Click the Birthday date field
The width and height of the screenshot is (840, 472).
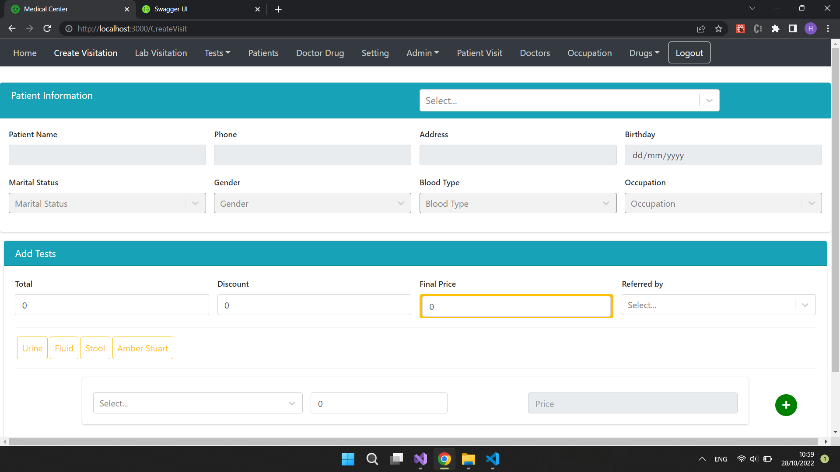tap(723, 155)
